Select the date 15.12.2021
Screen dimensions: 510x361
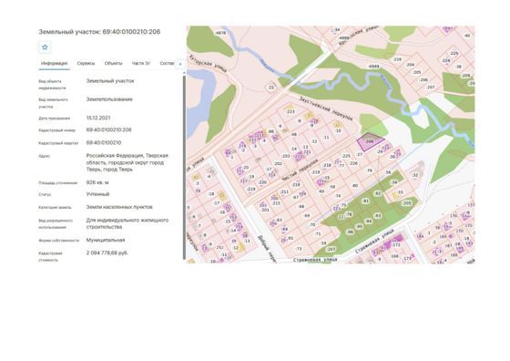coord(98,118)
